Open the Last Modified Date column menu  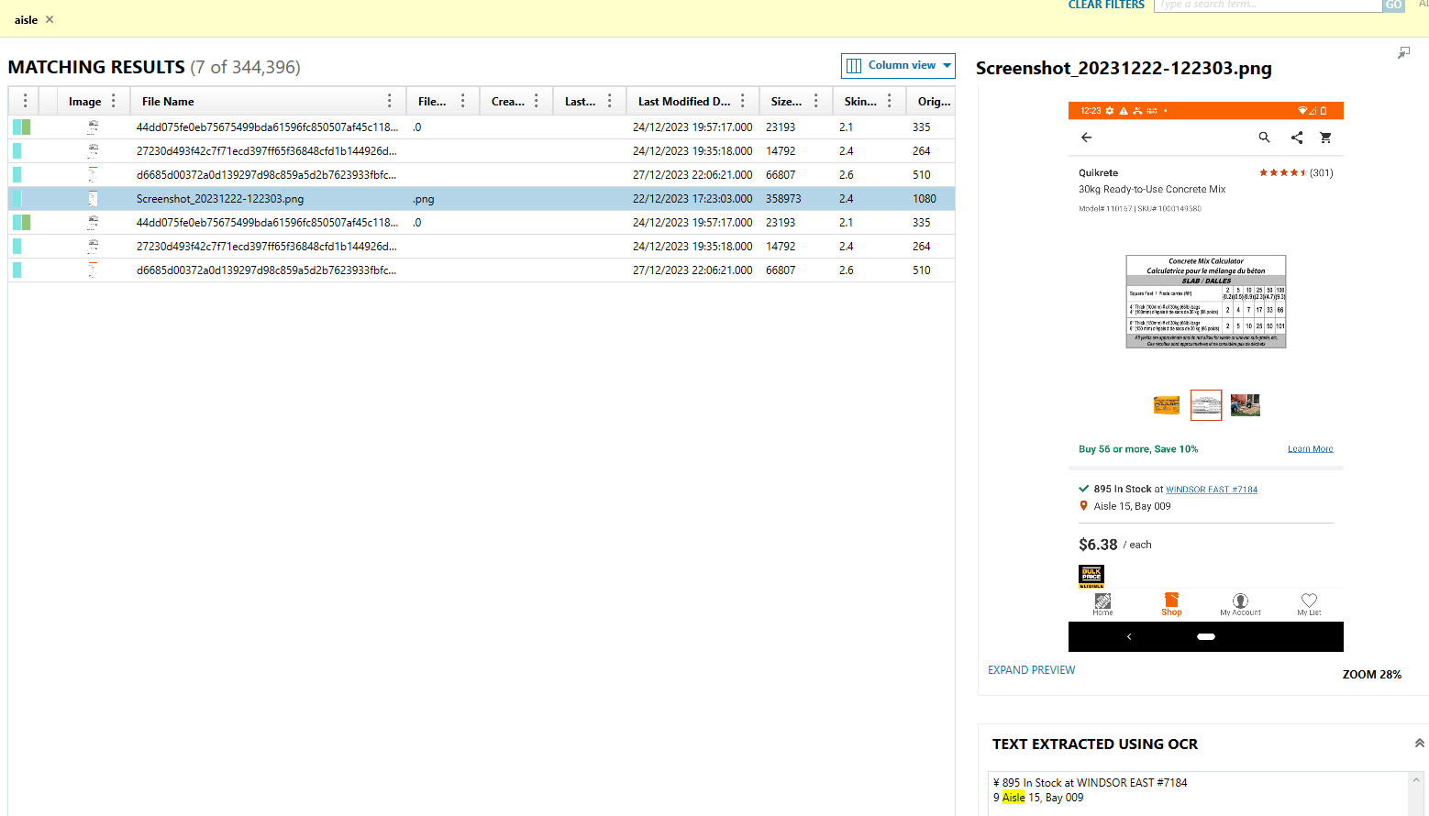(x=743, y=101)
